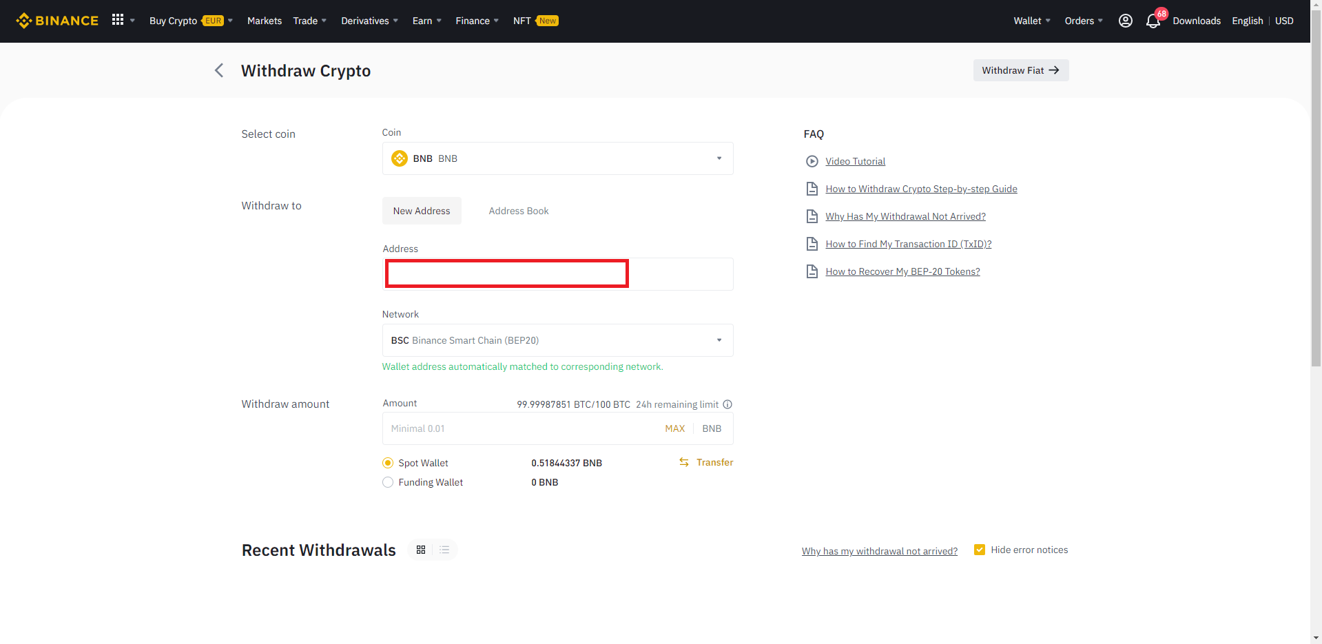
Task: Select the New Address tab
Action: point(422,211)
